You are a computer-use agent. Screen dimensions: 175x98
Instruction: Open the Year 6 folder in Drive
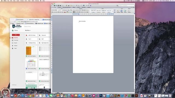[31, 39]
